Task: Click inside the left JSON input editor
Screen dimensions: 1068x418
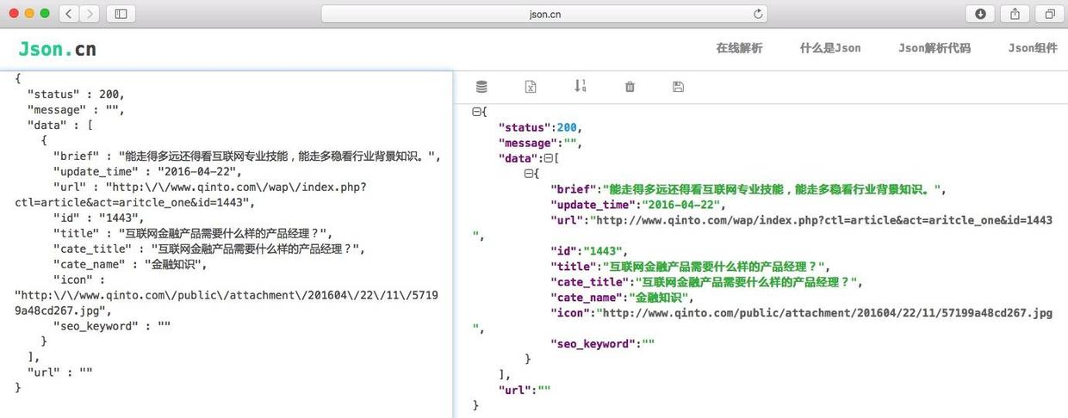Action: [227, 245]
